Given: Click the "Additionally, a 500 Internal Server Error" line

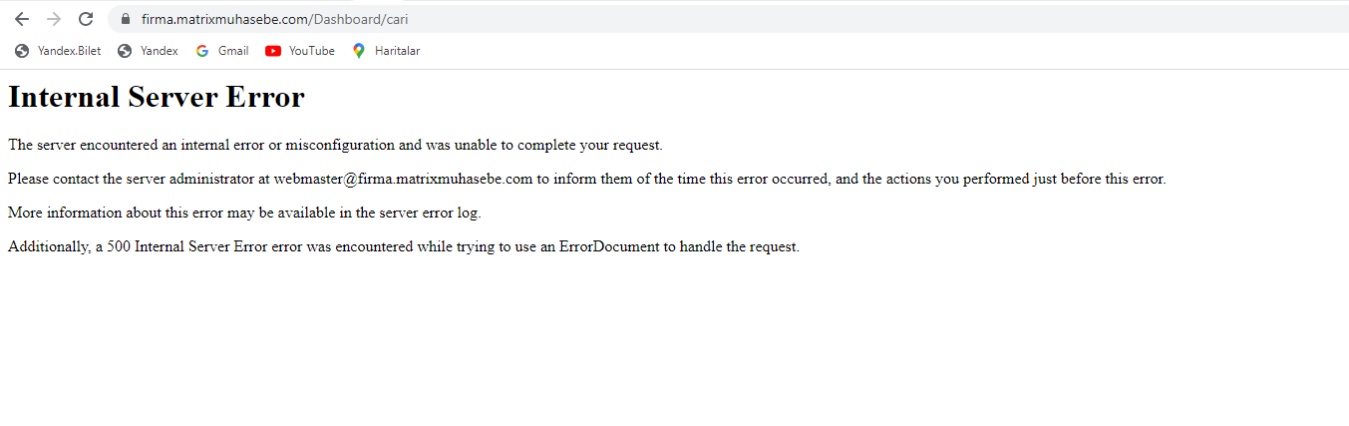Looking at the screenshot, I should point(403,247).
